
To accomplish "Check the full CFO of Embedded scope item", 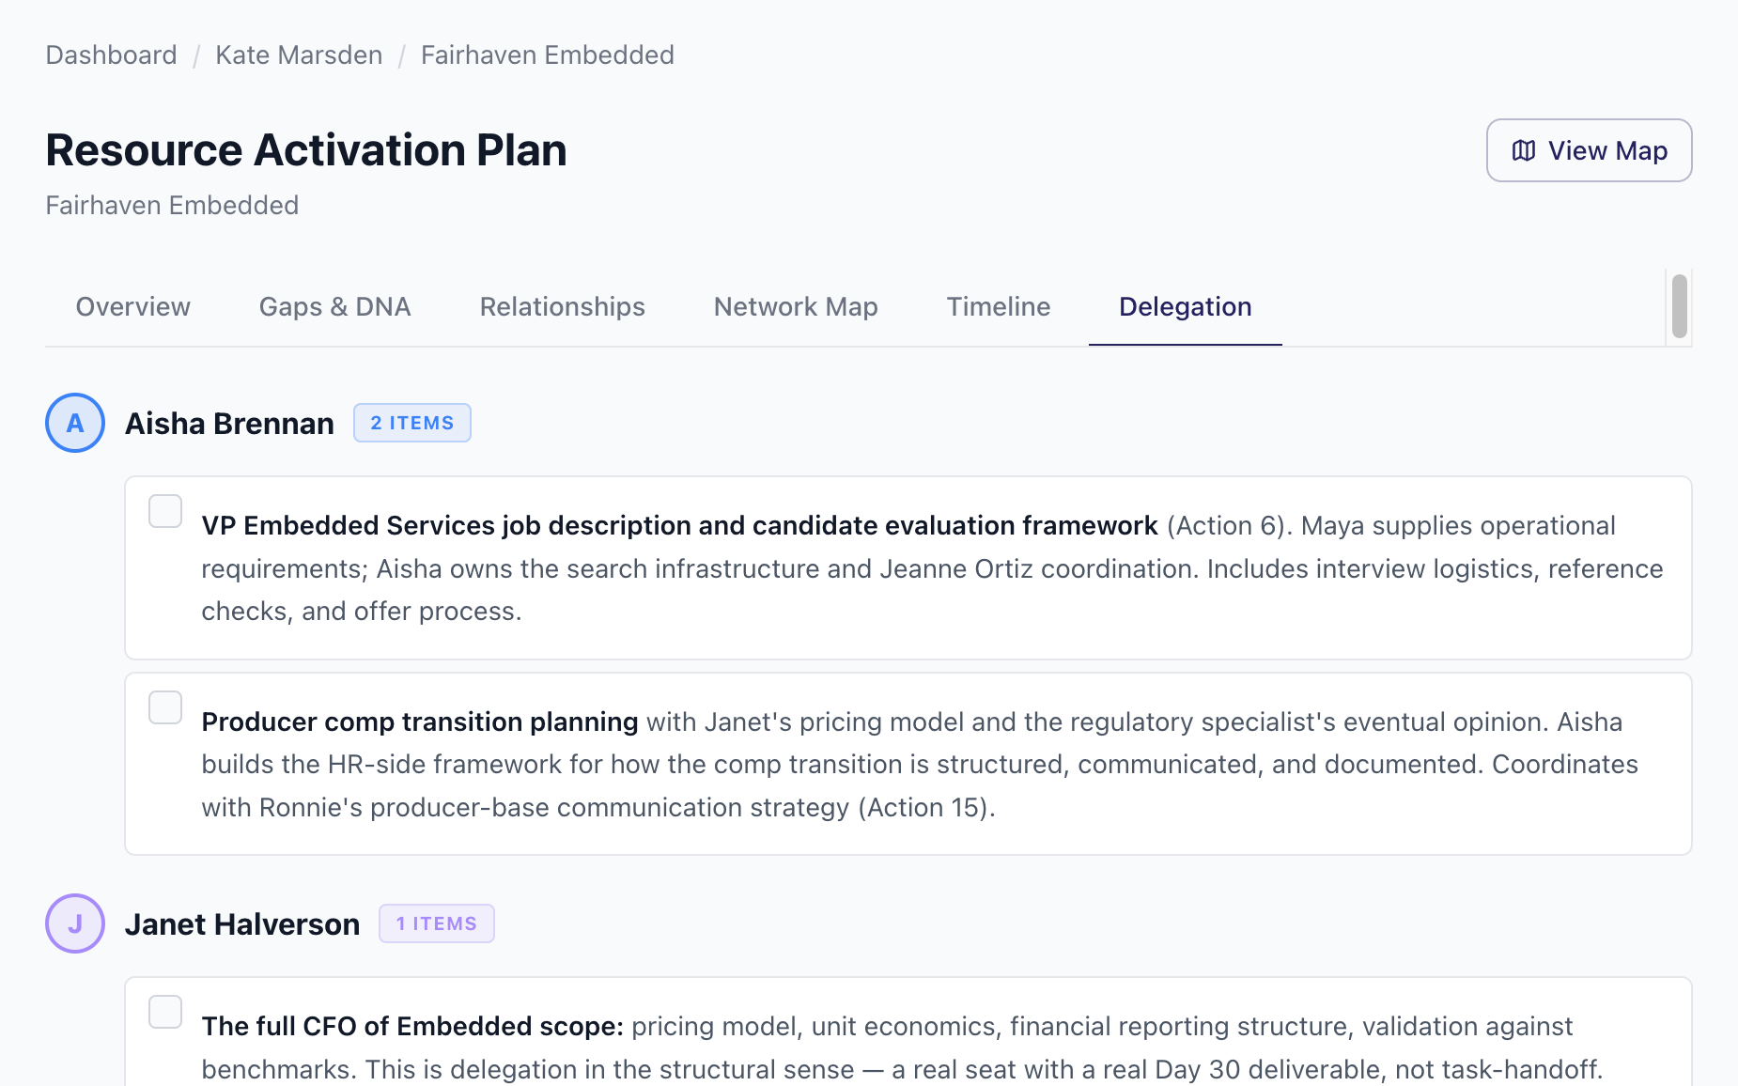I will click(x=165, y=1012).
